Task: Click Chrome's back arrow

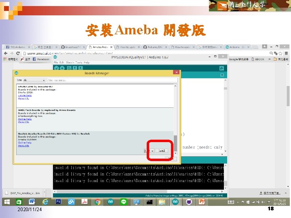Action: (6, 53)
